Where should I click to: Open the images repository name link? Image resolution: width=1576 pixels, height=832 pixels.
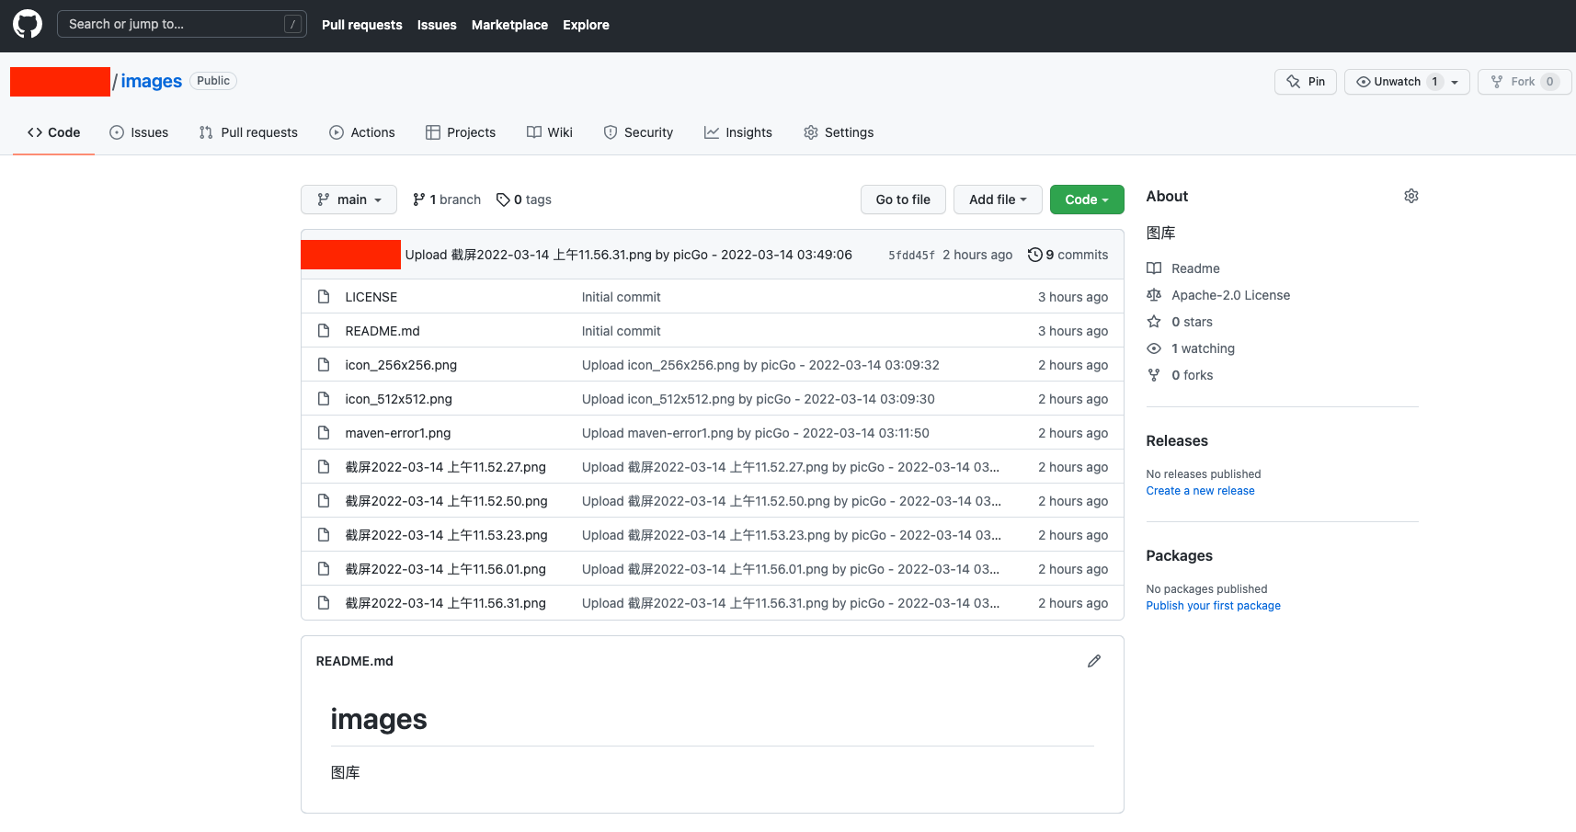click(x=152, y=81)
